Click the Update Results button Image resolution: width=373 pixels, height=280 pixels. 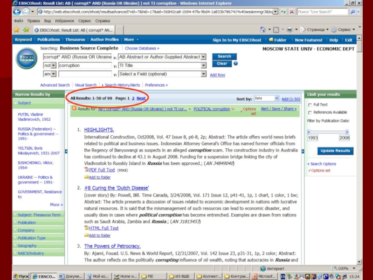pos(335,151)
